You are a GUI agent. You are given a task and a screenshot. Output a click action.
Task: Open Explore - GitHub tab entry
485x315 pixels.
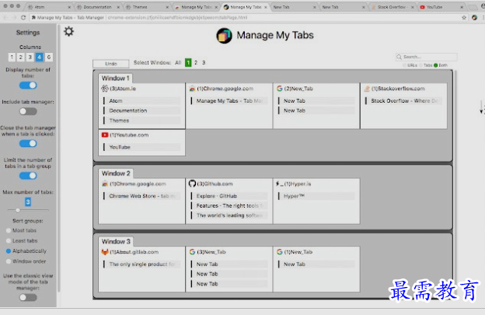pyautogui.click(x=229, y=196)
